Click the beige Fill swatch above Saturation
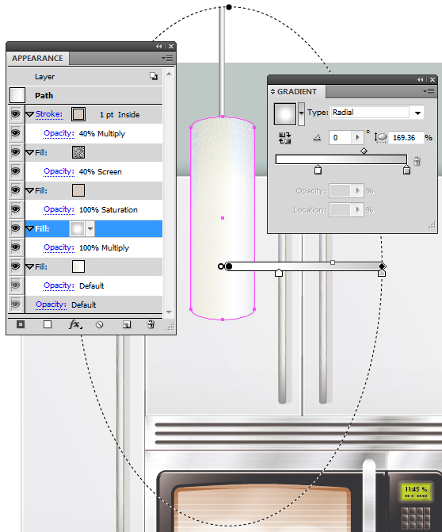 78,190
